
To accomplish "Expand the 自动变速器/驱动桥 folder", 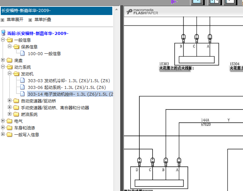I will tap(10, 101).
